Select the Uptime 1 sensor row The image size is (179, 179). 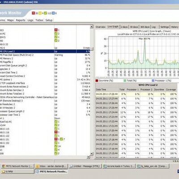45,80
